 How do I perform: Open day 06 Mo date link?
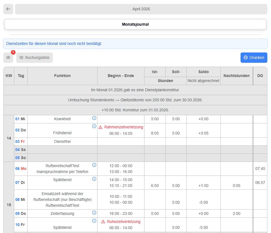(17, 169)
